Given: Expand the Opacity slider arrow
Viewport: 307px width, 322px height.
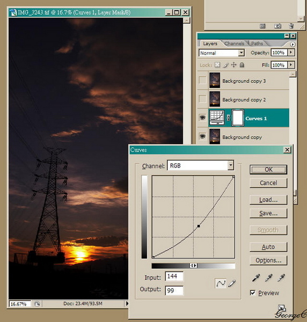Looking at the screenshot, I should pos(291,53).
